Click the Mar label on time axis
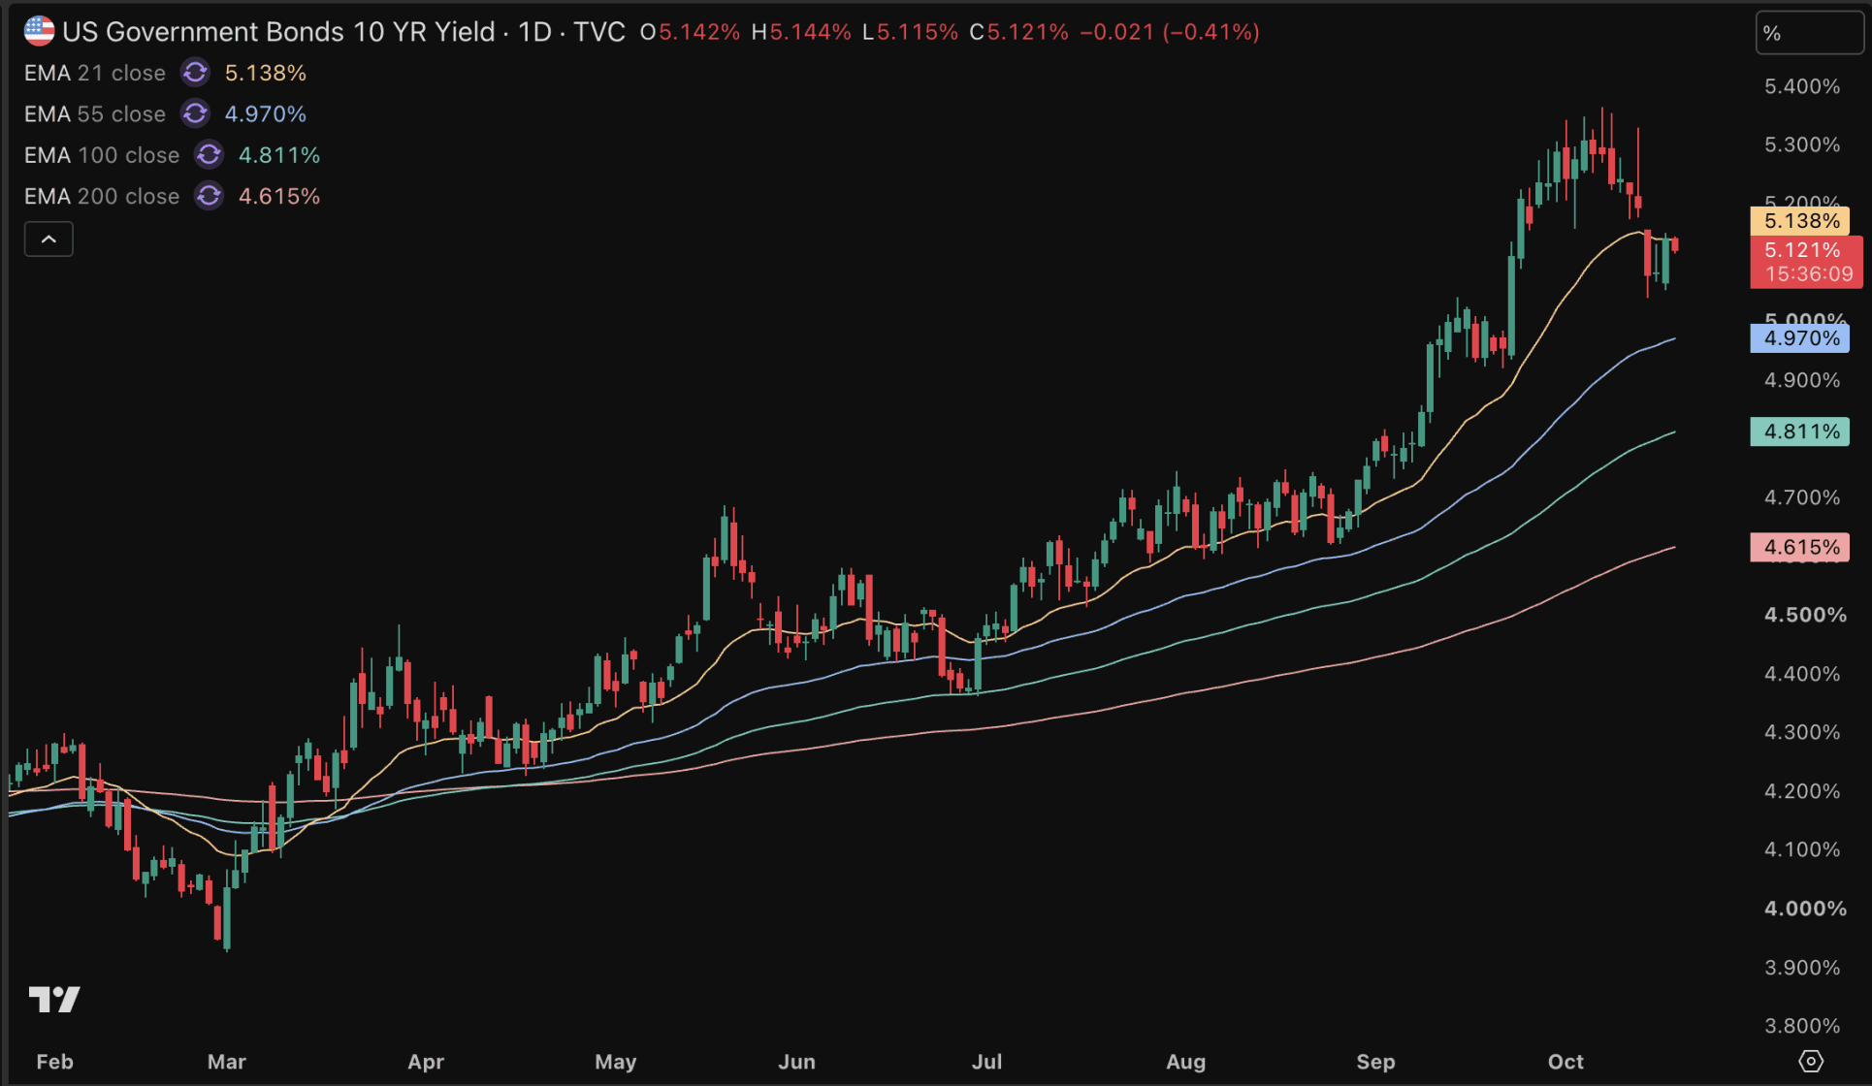 click(227, 1062)
